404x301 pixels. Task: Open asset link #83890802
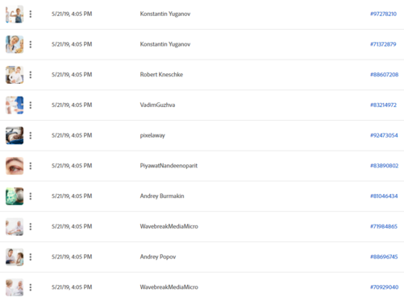tap(385, 166)
